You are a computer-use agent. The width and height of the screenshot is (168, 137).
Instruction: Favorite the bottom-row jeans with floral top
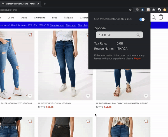click(x=146, y=121)
